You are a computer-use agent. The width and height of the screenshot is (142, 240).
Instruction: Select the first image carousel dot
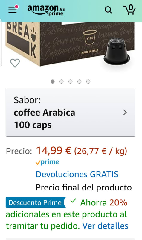(x=53, y=82)
